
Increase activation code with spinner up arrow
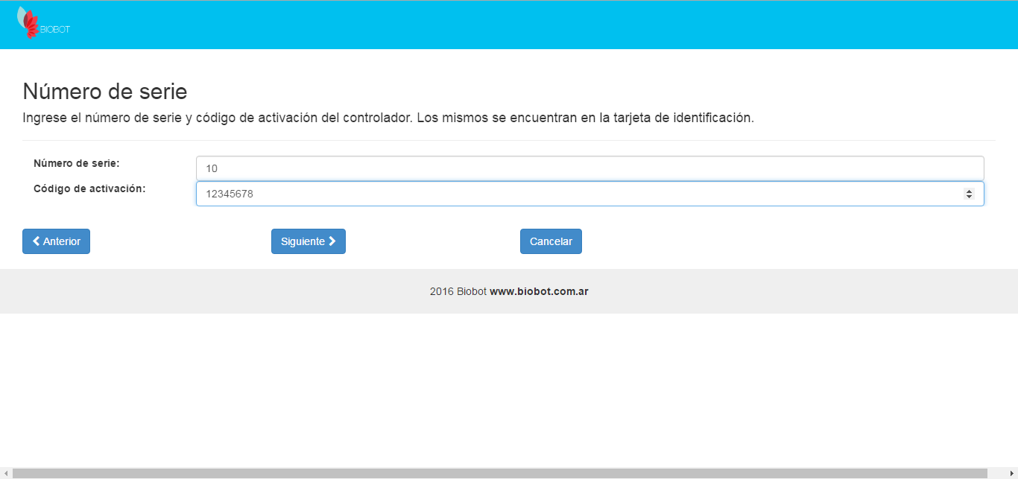click(x=969, y=191)
